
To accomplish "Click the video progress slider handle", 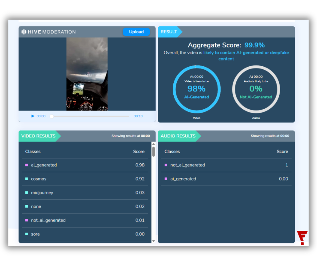I will point(52,116).
